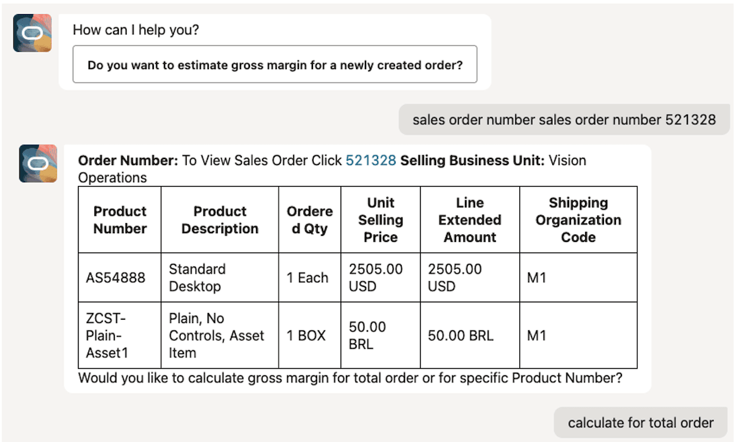Click the total order or specific product question text
739x442 pixels.
356,378
